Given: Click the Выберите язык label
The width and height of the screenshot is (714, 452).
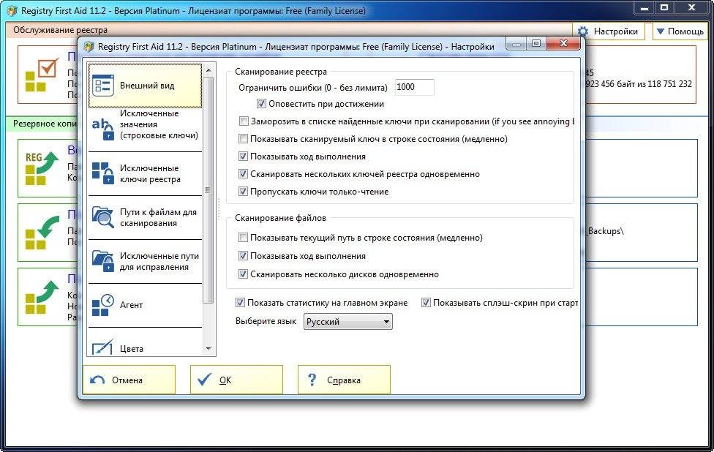Looking at the screenshot, I should click(266, 321).
